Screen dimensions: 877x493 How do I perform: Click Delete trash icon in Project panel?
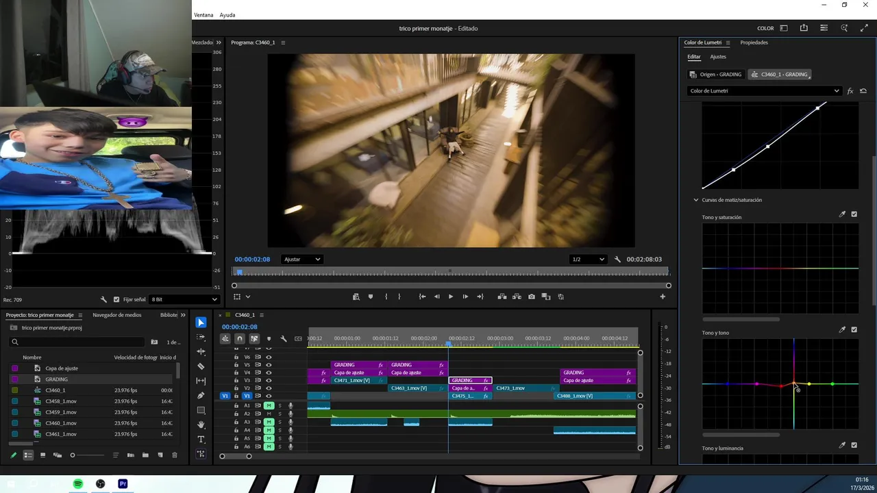(x=175, y=455)
